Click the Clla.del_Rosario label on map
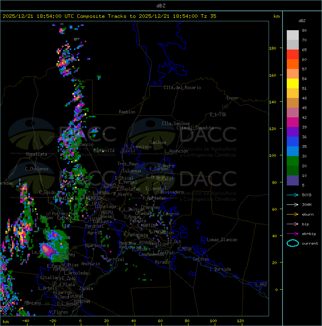This screenshot has width=322, height=326. tap(182, 88)
